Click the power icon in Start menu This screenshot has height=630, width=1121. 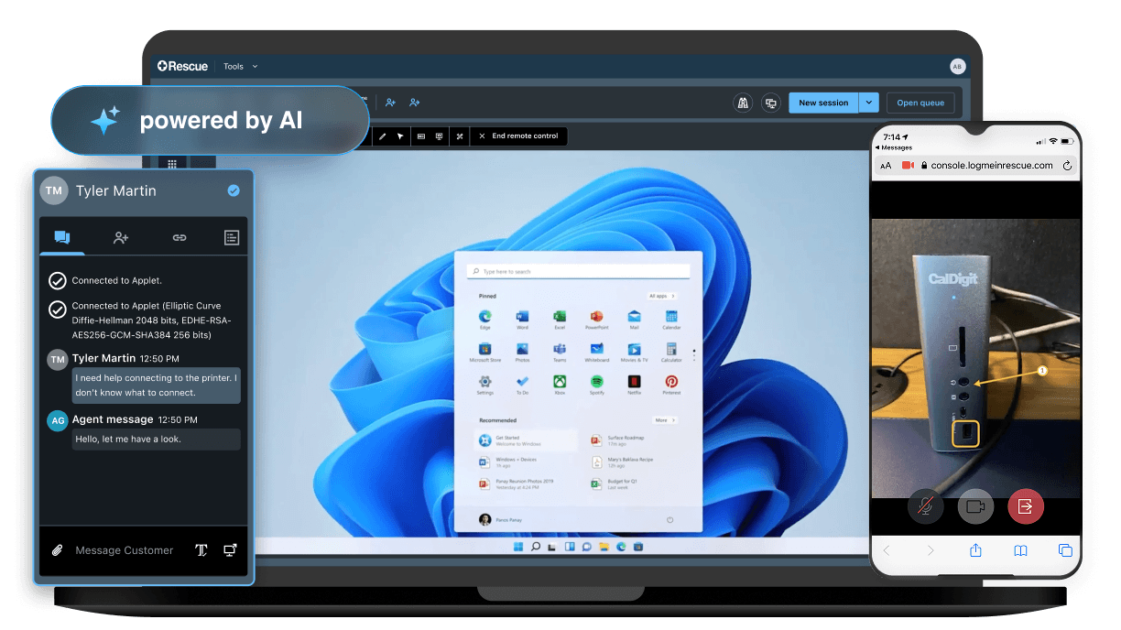point(669,519)
